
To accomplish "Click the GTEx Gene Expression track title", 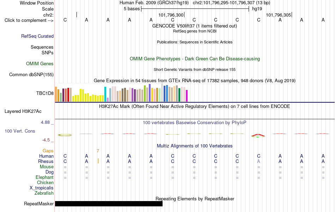I will [195, 80].
